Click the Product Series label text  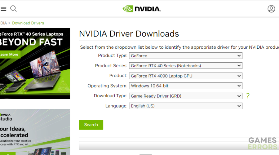pos(111,66)
